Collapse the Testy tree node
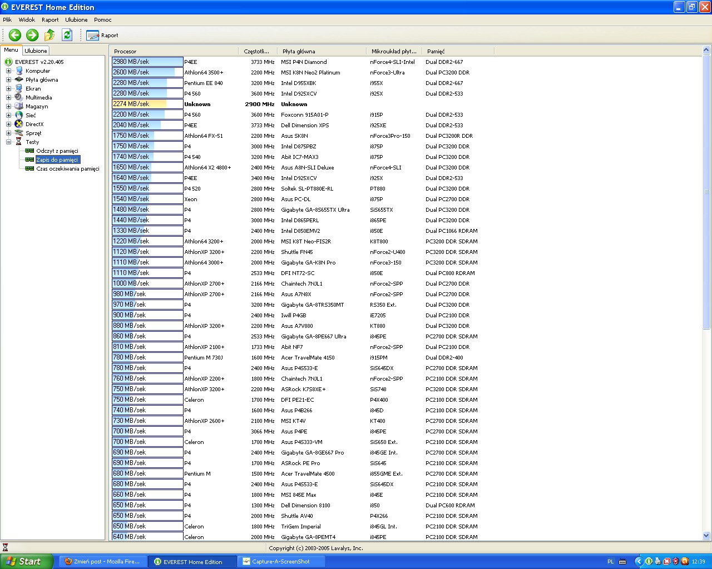 8,142
